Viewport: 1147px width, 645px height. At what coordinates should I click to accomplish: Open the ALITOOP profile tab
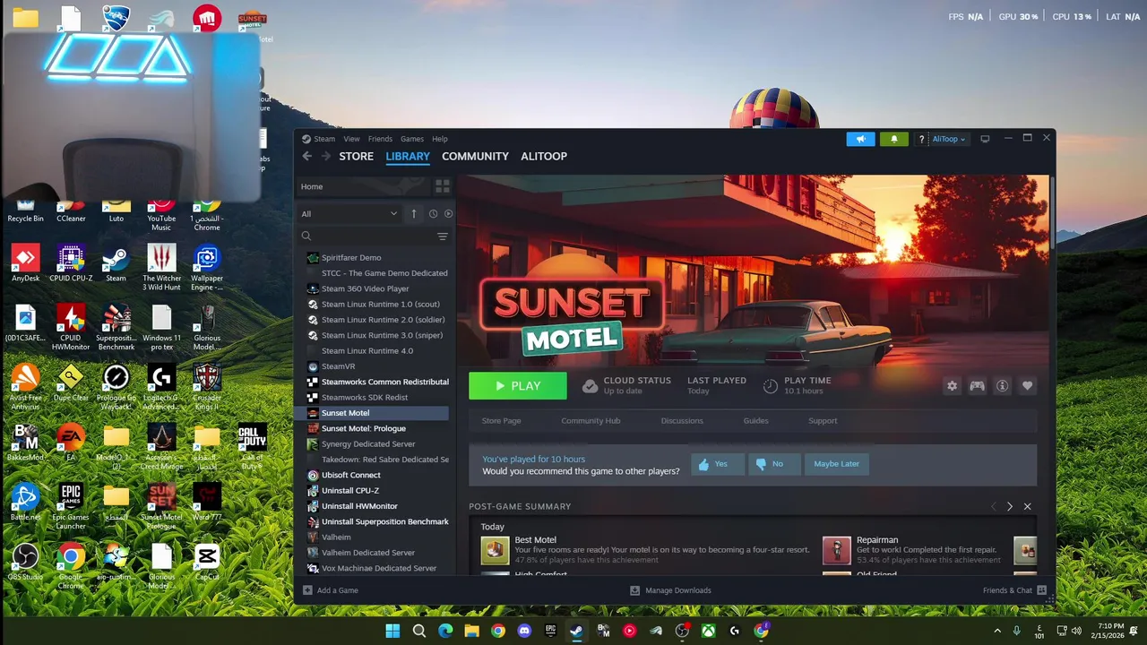pyautogui.click(x=544, y=156)
